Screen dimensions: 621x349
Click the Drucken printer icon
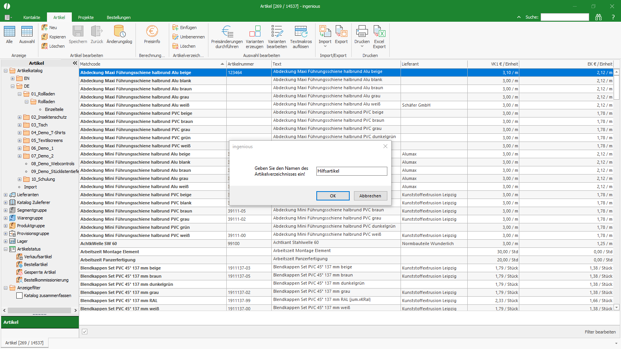coord(362,31)
